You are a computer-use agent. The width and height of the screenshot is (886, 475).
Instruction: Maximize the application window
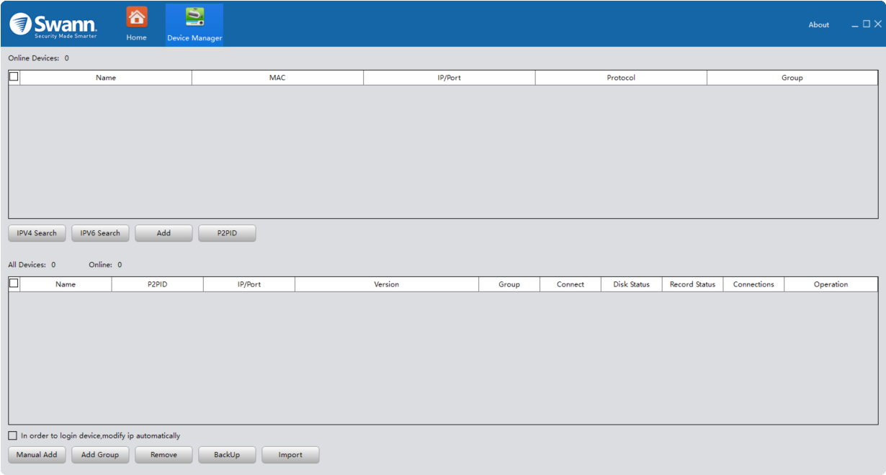[x=867, y=24]
